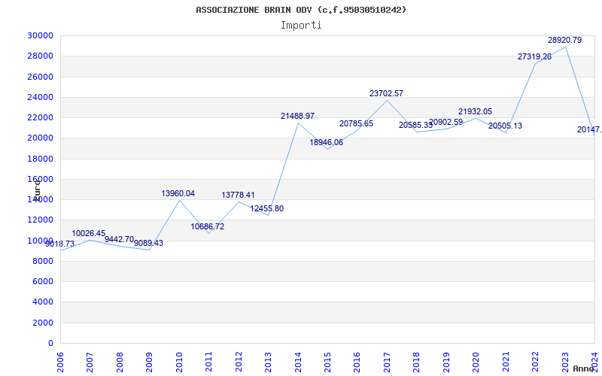Click the 4000 y-axis tick label
602x376 pixels.
pos(43,302)
